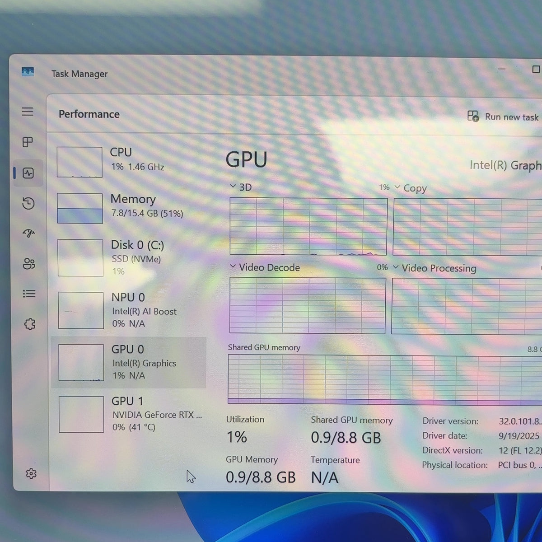Select Disk 0 (C:) entry
The height and width of the screenshot is (542, 542).
(x=130, y=257)
